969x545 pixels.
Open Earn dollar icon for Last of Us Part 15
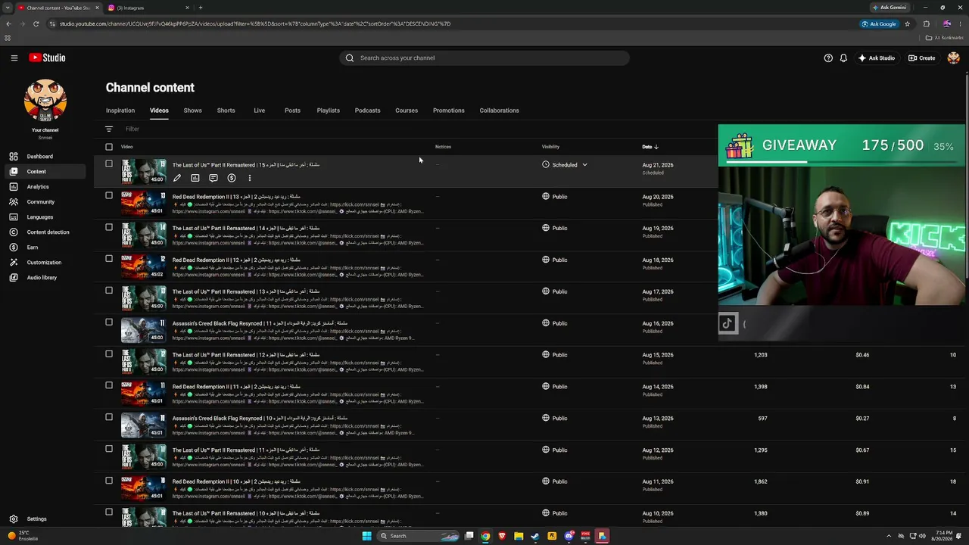pos(232,179)
